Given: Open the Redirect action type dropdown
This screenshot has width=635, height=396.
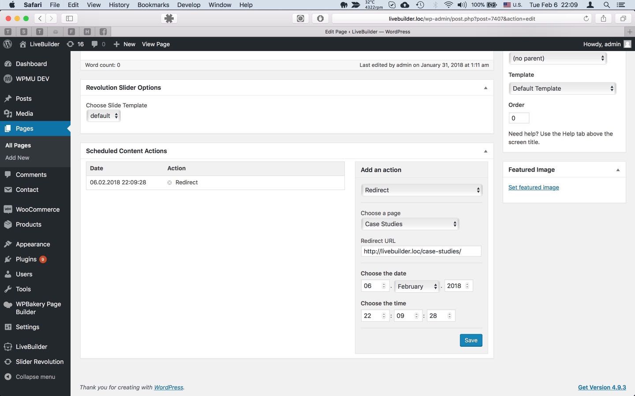Looking at the screenshot, I should 422,190.
